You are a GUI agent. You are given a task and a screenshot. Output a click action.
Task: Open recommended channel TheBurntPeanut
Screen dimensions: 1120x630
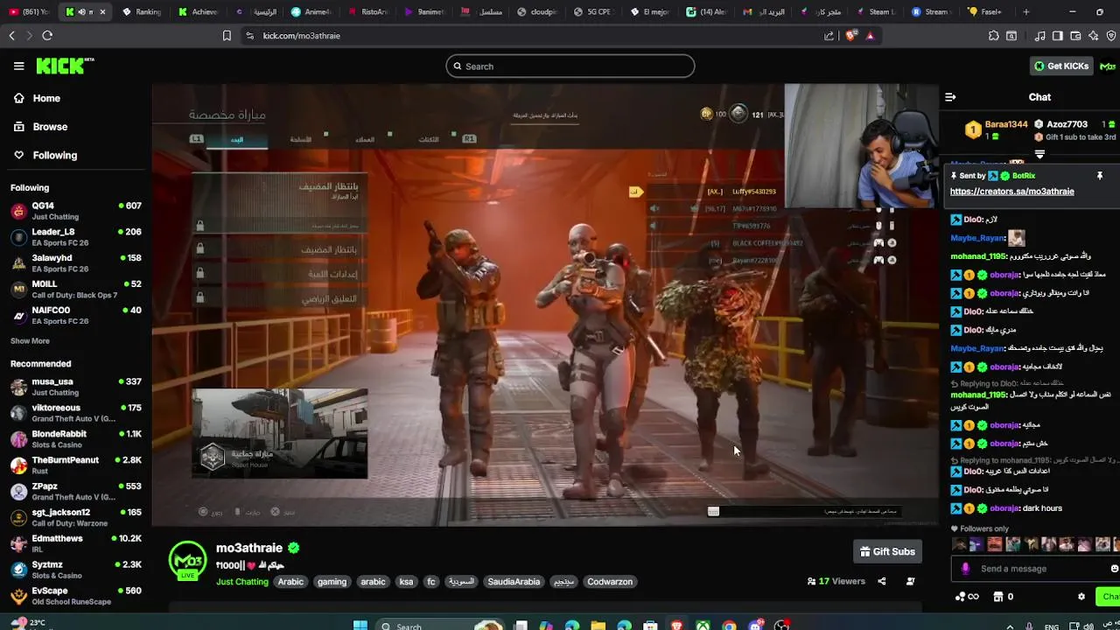coord(75,465)
